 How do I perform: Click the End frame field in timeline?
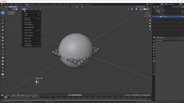[x=147, y=95]
